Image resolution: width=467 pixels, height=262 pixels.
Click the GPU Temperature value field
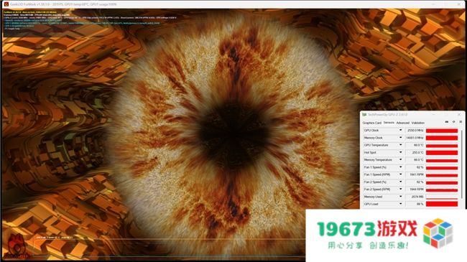tap(415, 145)
